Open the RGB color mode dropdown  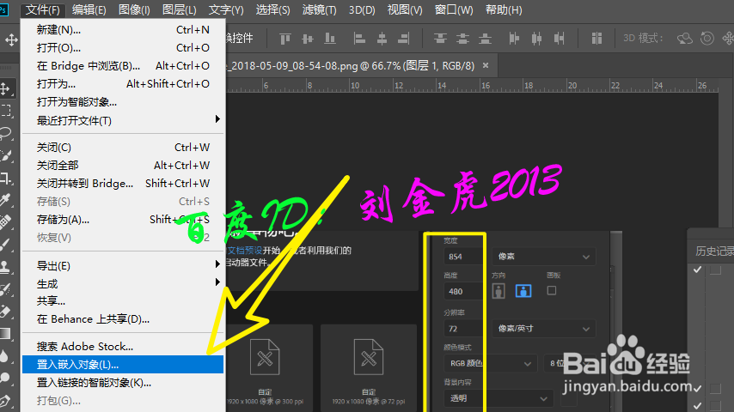490,363
